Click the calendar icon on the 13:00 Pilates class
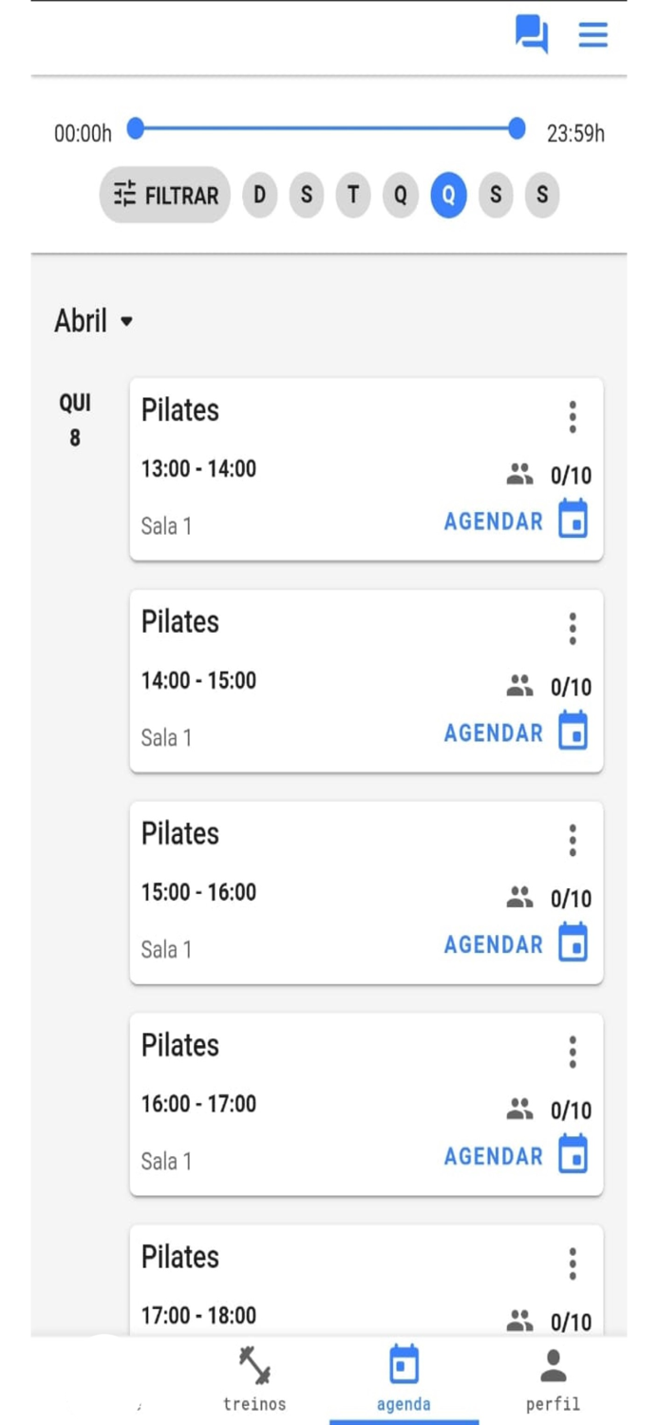The image size is (658, 1425). click(574, 521)
